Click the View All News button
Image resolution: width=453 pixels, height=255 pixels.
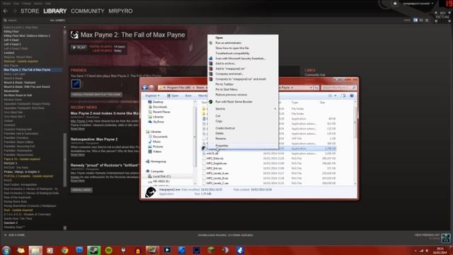tap(81, 190)
